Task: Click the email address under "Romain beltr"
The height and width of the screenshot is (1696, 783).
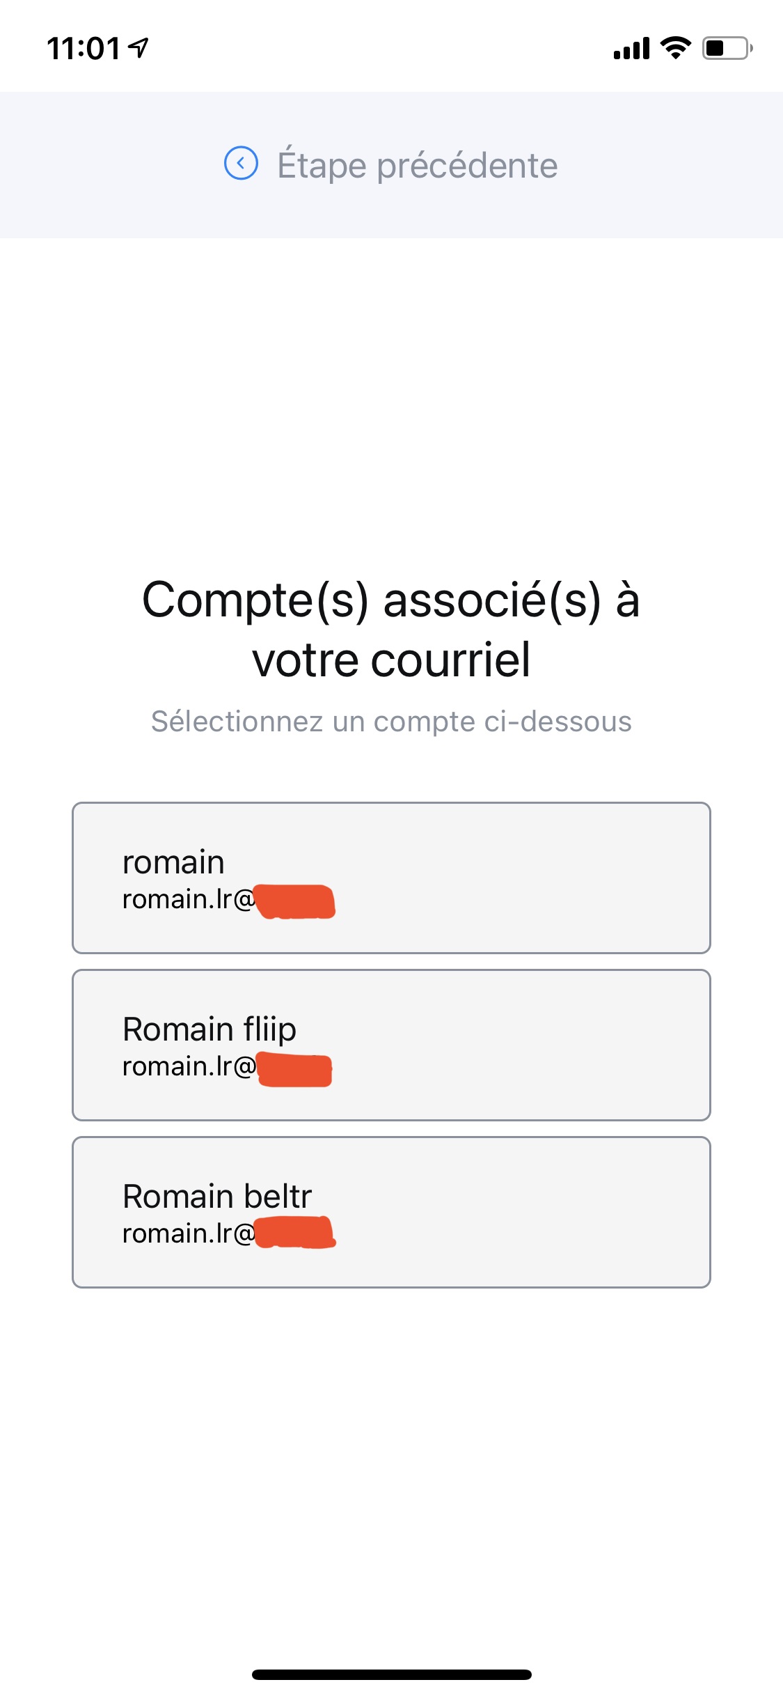Action: (188, 1234)
